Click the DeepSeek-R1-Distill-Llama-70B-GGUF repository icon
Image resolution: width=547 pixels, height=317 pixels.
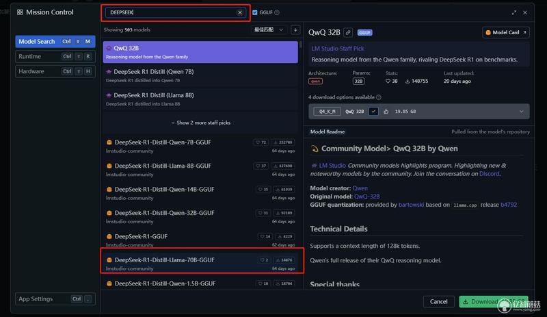click(x=109, y=259)
